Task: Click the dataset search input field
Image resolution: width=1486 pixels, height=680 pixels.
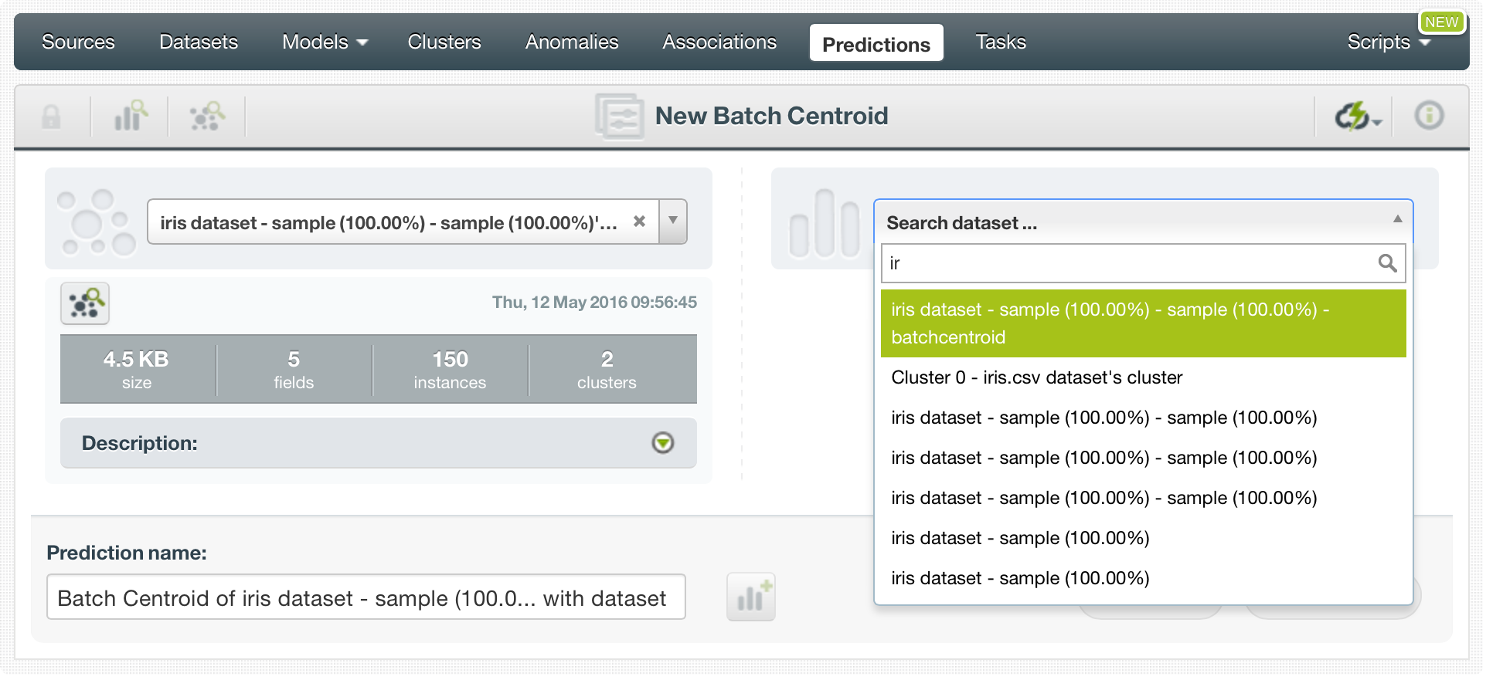Action: click(x=1143, y=263)
